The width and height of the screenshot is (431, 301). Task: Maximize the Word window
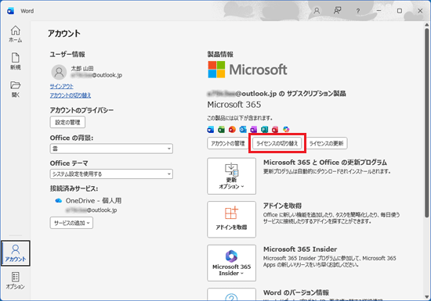tap(400, 11)
